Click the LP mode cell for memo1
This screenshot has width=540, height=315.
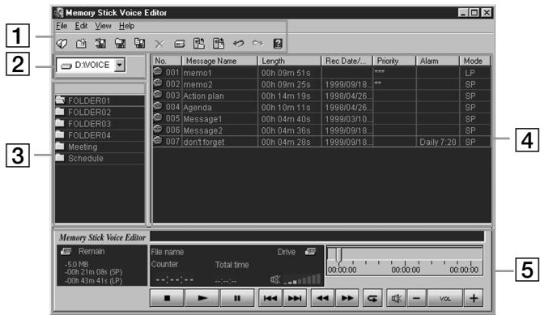pos(475,73)
